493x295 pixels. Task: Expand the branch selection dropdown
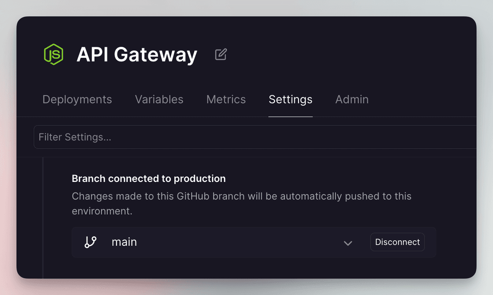(348, 243)
